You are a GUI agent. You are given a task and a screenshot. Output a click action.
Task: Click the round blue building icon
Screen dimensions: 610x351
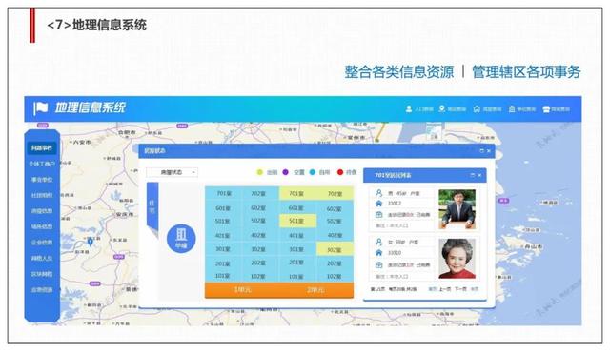tap(181, 239)
